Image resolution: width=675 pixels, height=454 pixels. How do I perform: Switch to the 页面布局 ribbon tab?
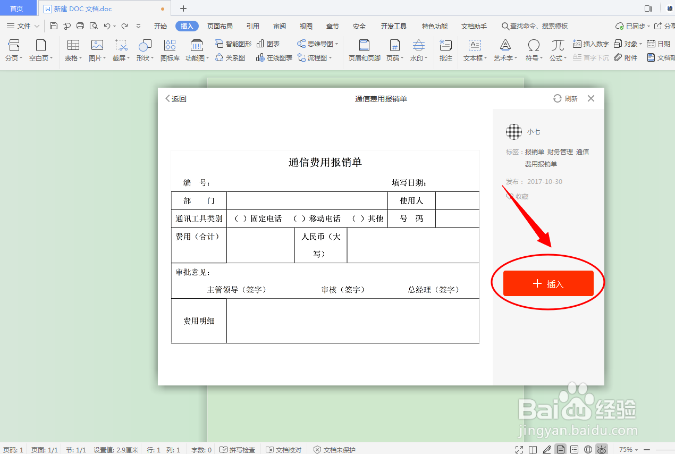click(220, 26)
